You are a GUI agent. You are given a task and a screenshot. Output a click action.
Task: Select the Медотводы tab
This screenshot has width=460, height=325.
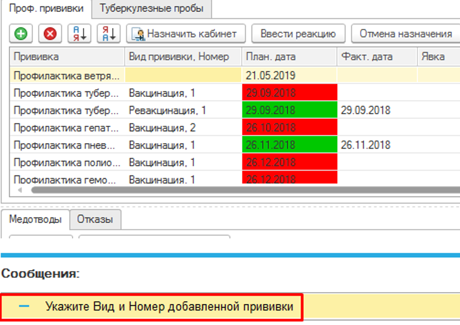click(35, 220)
